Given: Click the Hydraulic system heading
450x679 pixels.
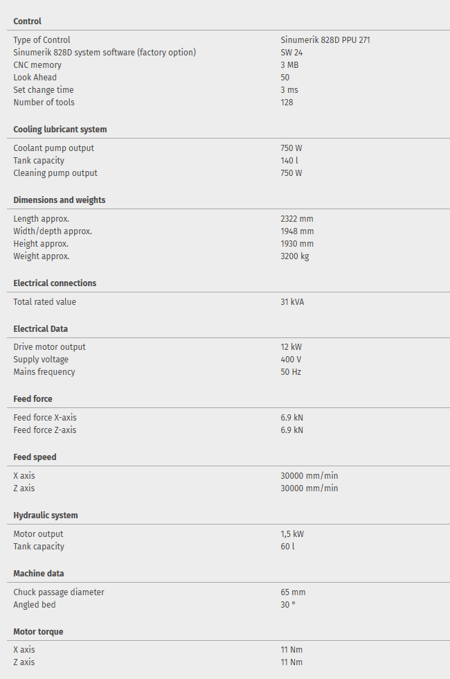Looking at the screenshot, I should (46, 515).
